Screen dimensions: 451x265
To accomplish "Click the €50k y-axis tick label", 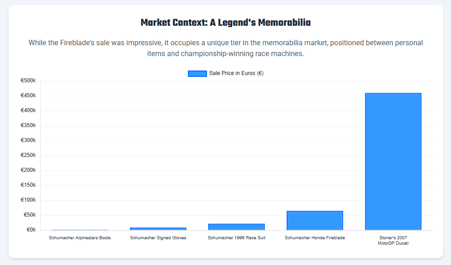I will point(29,215).
